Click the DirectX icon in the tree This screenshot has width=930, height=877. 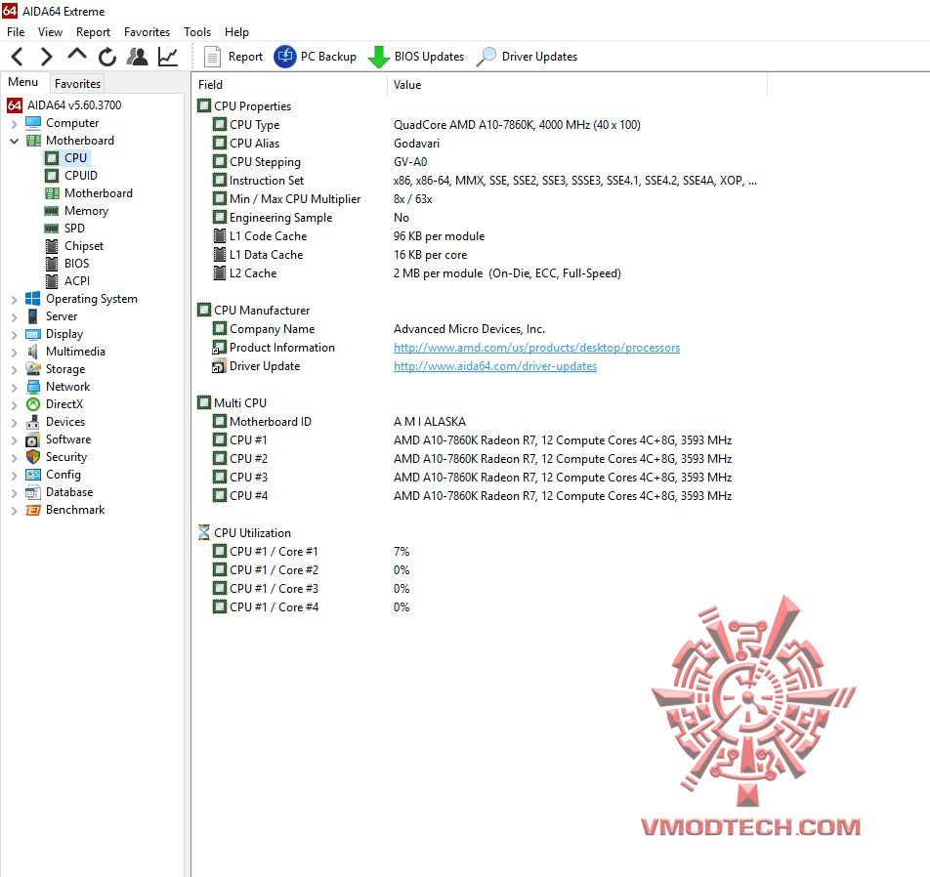point(33,404)
